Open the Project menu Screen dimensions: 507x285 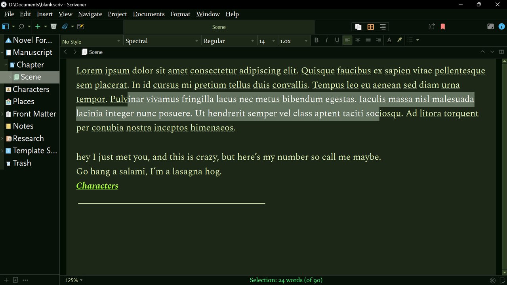[117, 14]
